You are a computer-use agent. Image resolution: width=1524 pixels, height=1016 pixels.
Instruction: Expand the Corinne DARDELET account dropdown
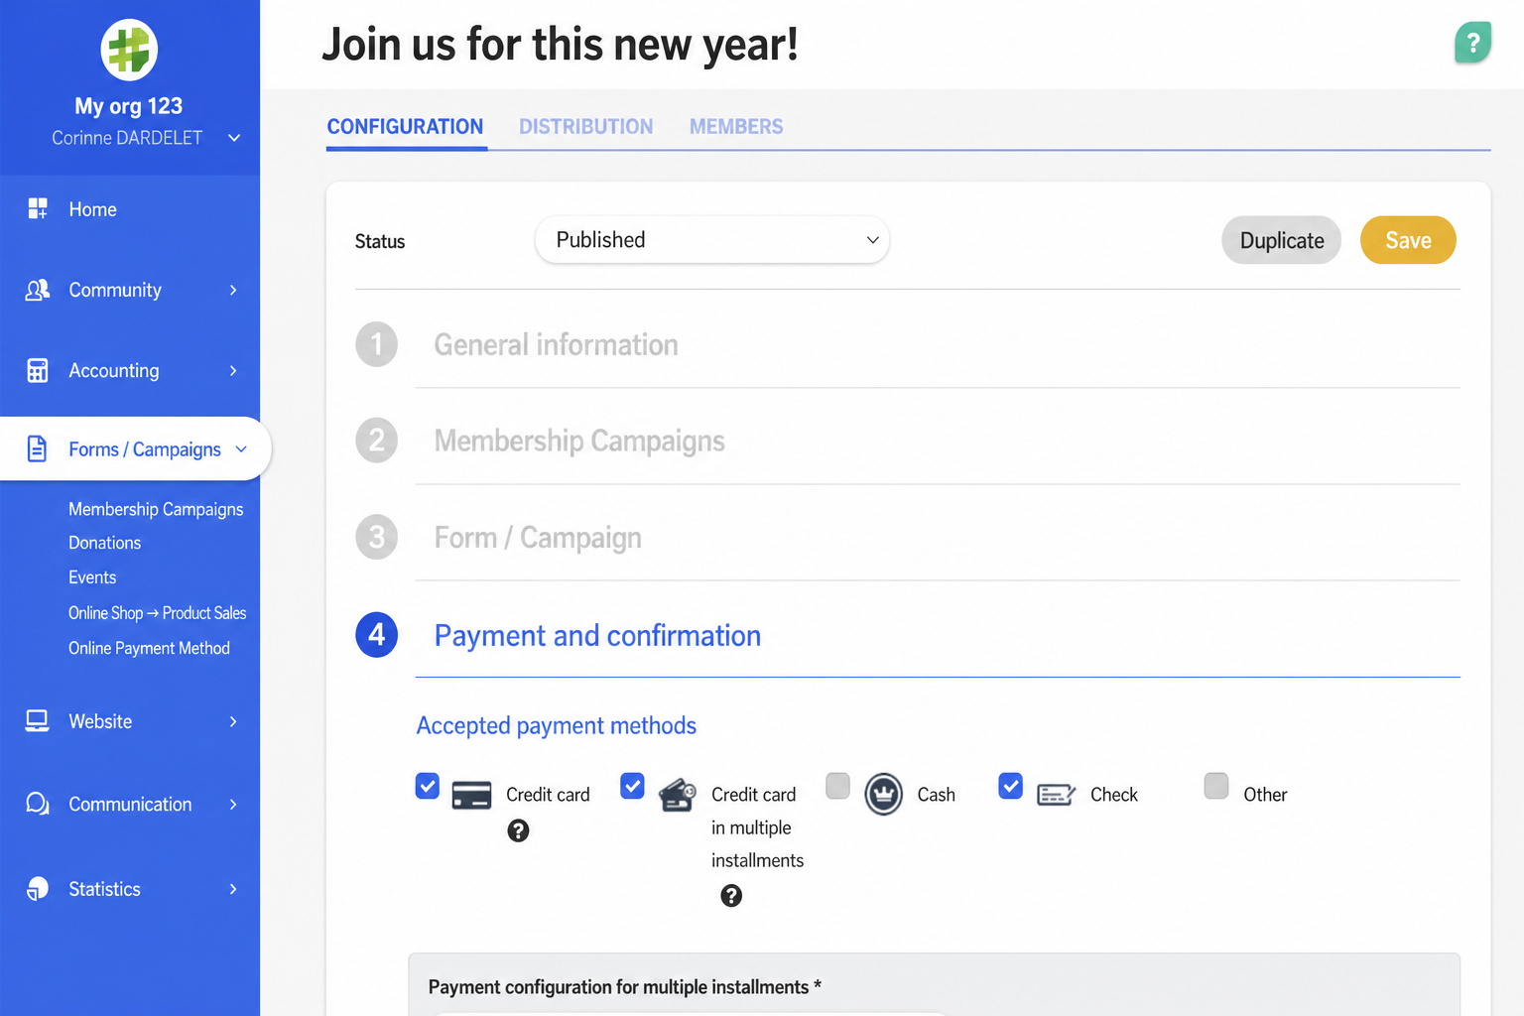234,138
